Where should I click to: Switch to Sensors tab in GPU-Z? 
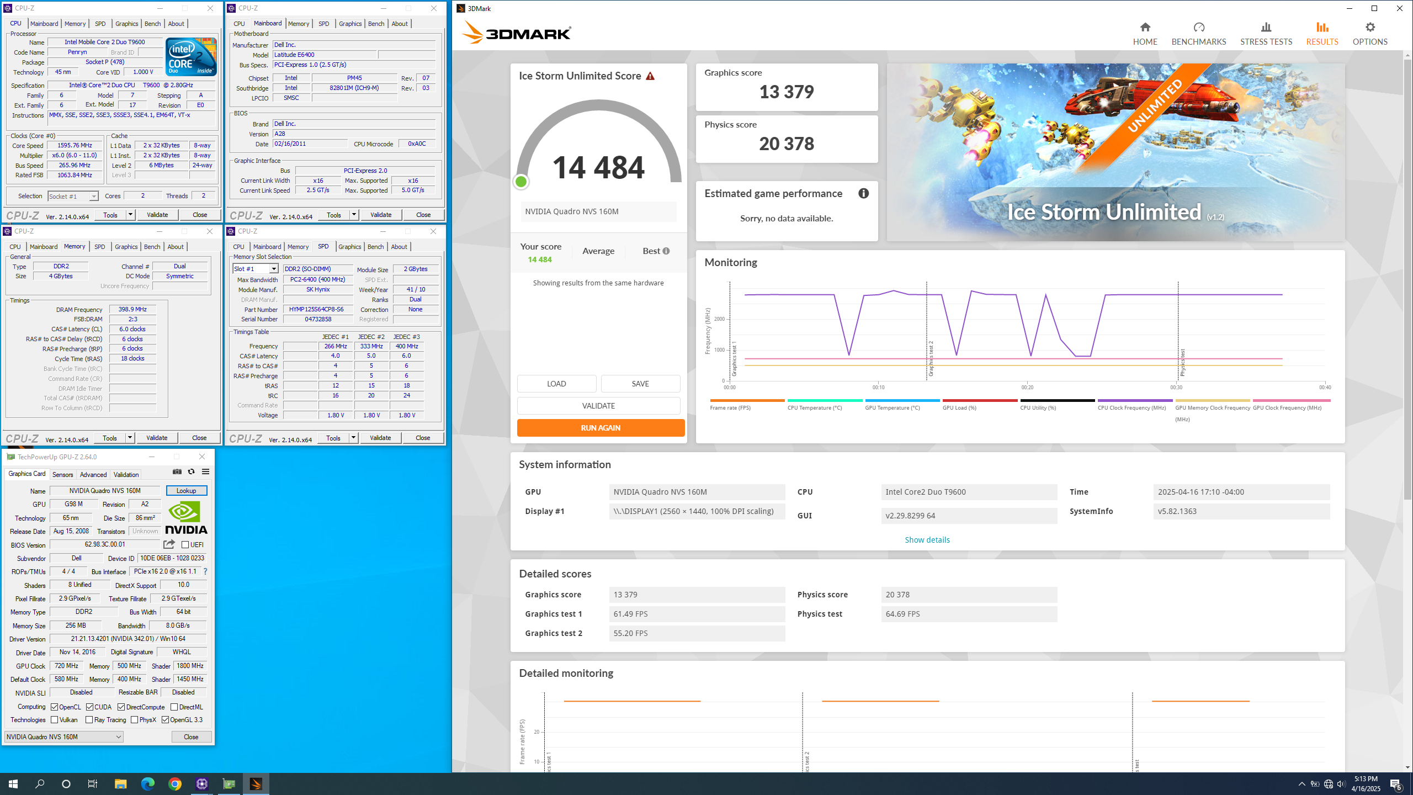click(x=62, y=475)
